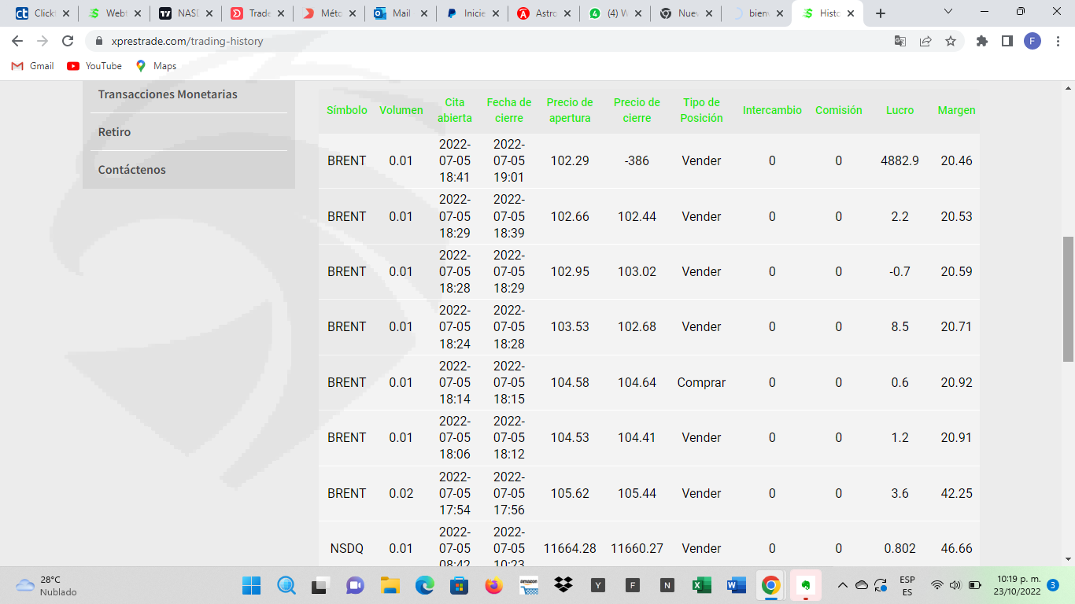Open Transacciones Monetarias in sidebar
1075x604 pixels.
(x=168, y=94)
